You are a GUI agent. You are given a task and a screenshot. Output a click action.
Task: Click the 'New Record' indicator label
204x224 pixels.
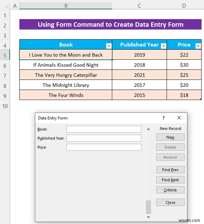pyautogui.click(x=170, y=128)
